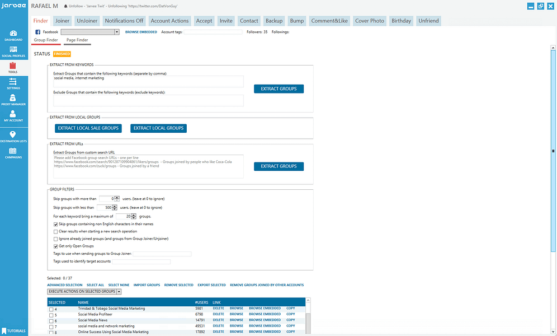This screenshot has height=336, width=557.
Task: Click Copy for Social Media News row
Action: coord(291,320)
